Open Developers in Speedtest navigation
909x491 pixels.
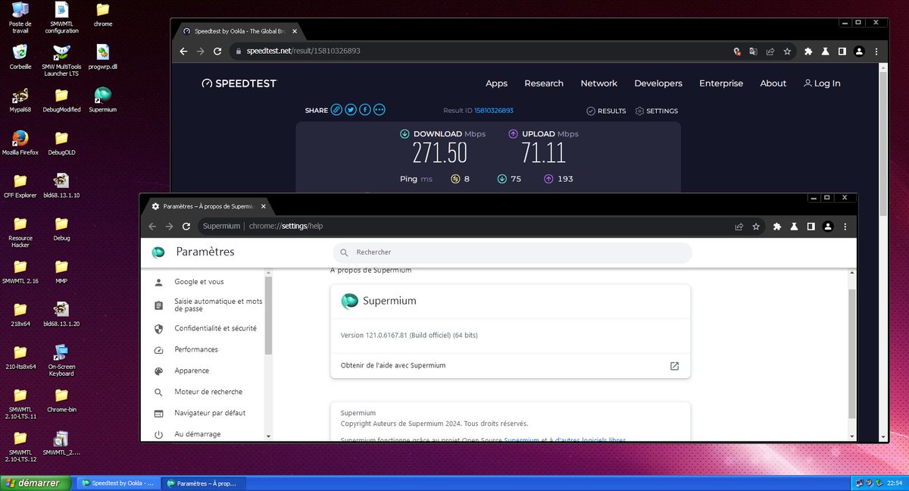coord(658,83)
